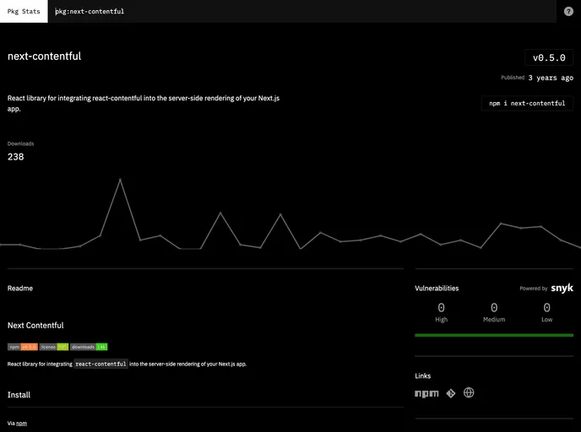This screenshot has height=432, width=581.
Task: Open the v0.5.0 version selector
Action: pyautogui.click(x=548, y=57)
